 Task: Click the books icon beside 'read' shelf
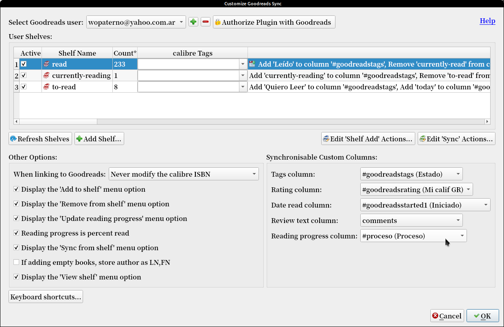pos(46,64)
